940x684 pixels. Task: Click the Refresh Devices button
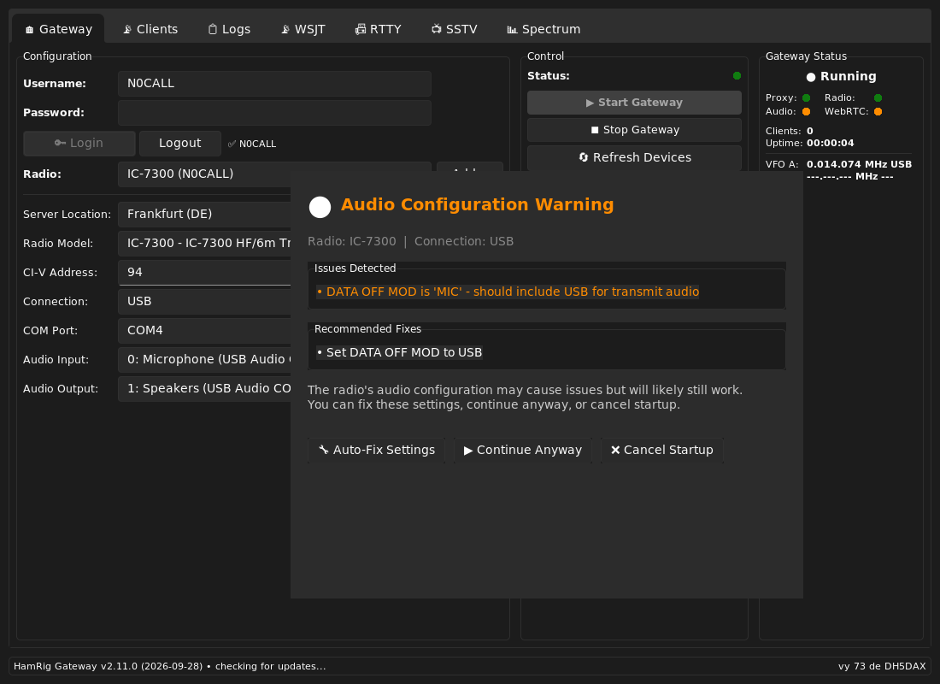pyautogui.click(x=634, y=157)
